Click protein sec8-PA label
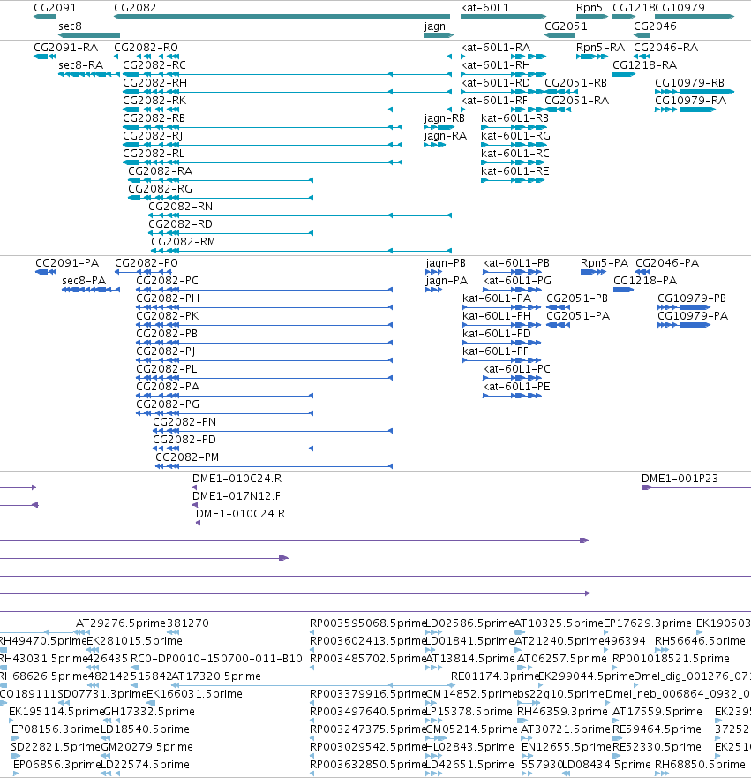This screenshot has width=751, height=778. pos(84,281)
